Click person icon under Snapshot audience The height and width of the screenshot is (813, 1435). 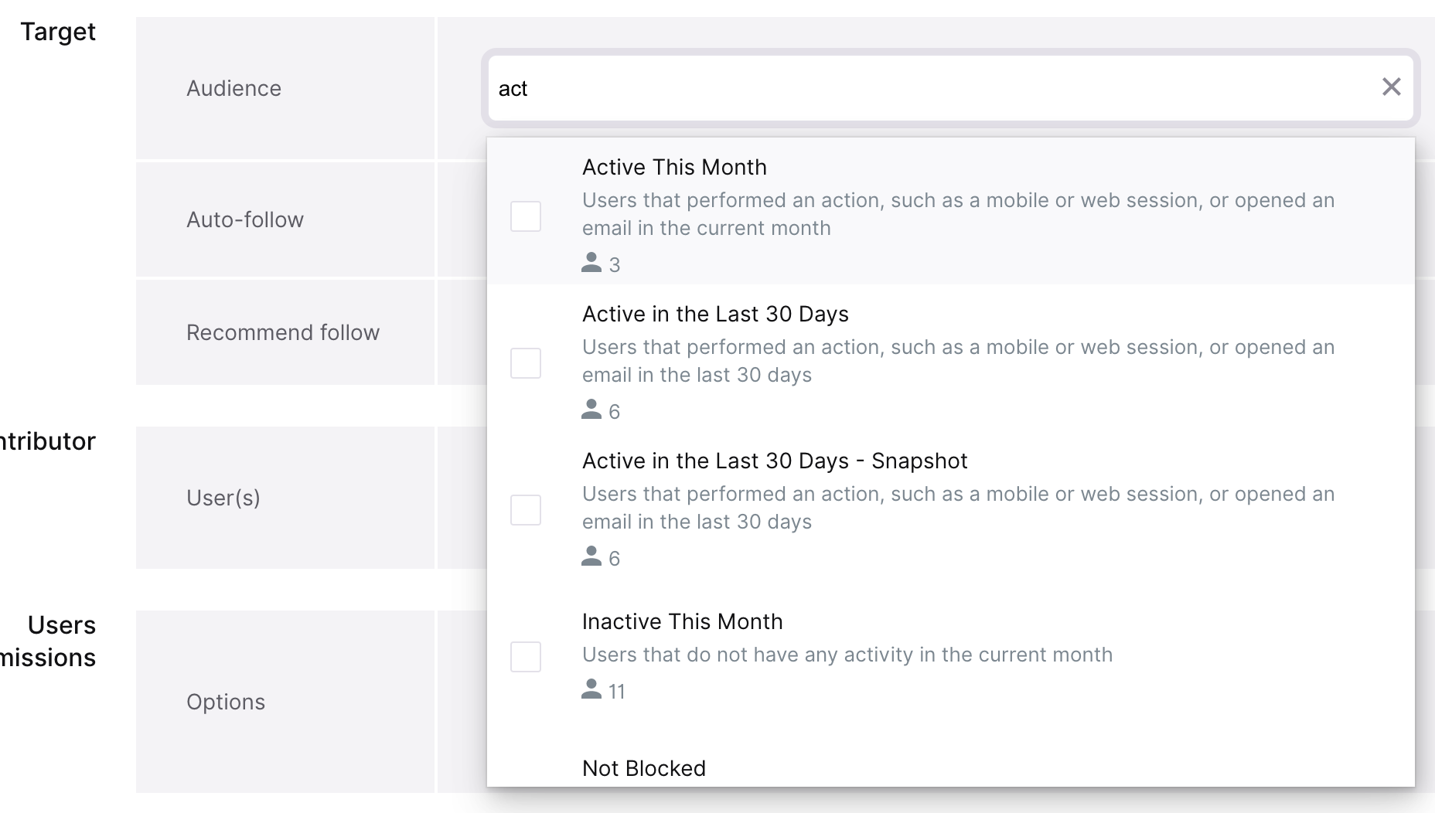pos(591,556)
